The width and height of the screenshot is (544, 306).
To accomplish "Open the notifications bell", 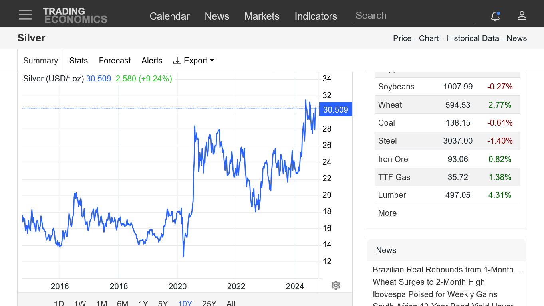I will (x=495, y=16).
